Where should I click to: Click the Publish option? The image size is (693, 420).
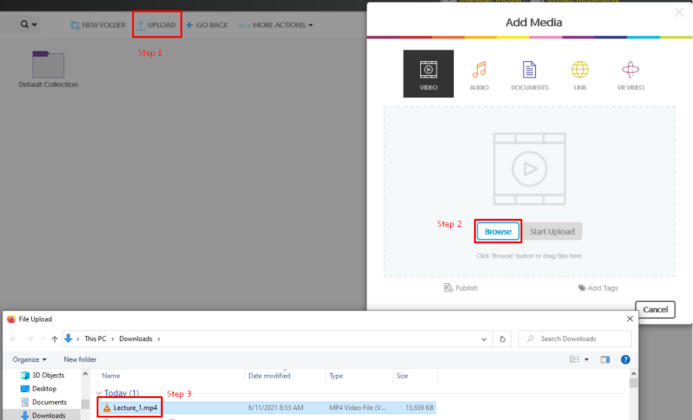point(461,288)
